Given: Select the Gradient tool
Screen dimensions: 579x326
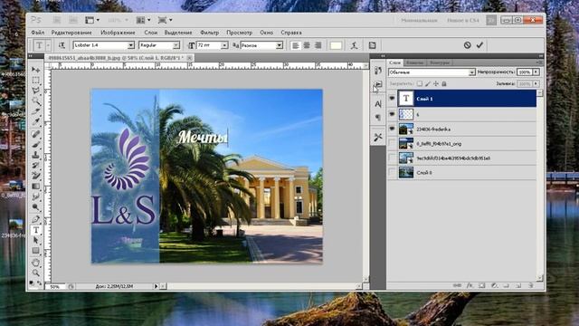Looking at the screenshot, I should [36, 186].
